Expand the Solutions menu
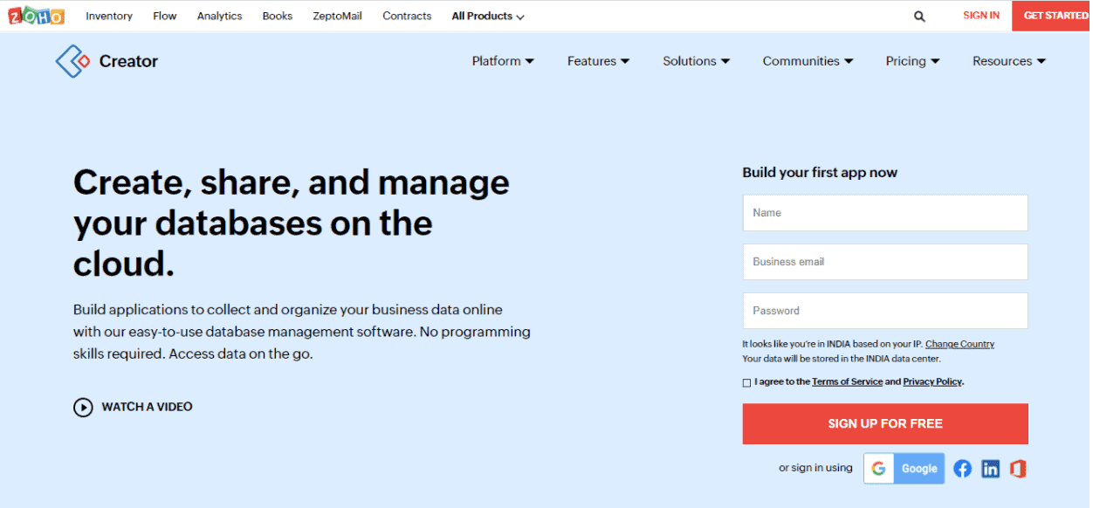1093x508 pixels. (696, 61)
